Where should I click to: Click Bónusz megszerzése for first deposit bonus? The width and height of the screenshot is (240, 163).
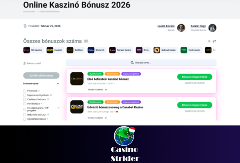point(195,77)
